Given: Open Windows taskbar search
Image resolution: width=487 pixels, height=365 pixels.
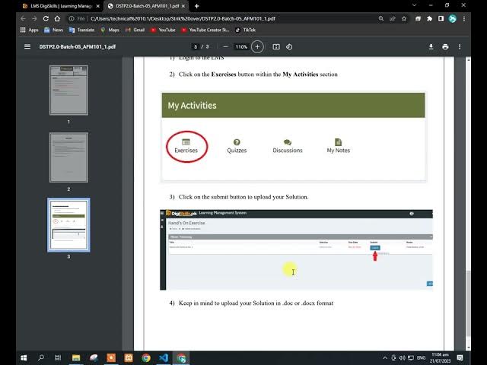Looking at the screenshot, I should pyautogui.click(x=40, y=358).
